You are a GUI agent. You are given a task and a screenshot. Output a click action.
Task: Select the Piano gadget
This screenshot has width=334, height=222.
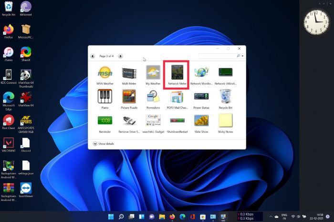click(x=105, y=99)
